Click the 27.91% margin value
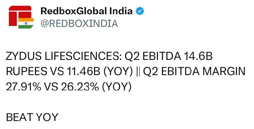 (23, 87)
